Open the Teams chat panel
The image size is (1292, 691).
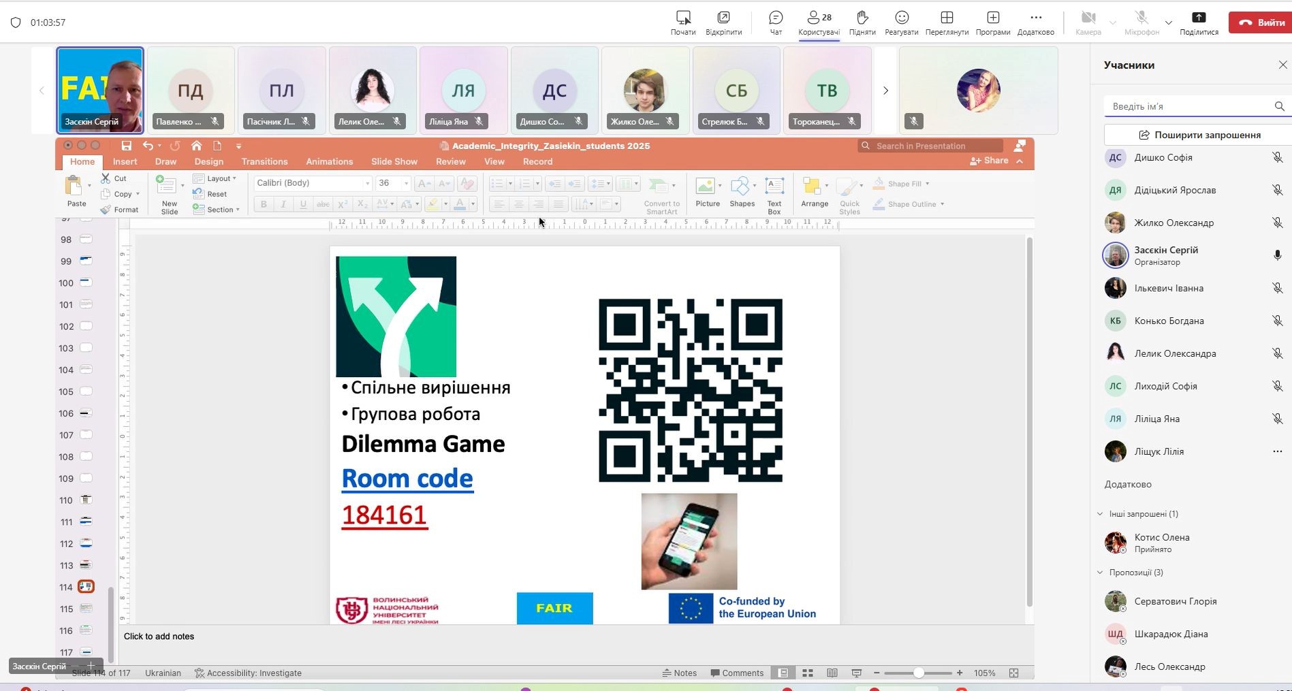point(775,22)
